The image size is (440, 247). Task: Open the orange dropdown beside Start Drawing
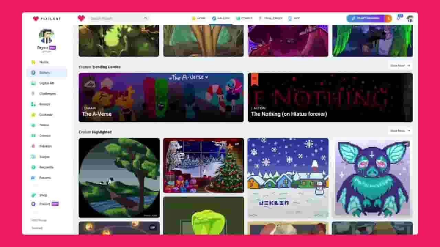coord(388,19)
